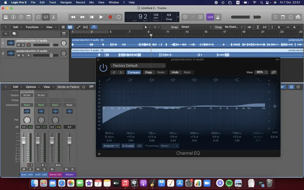Click the Undo button in plugin header
The image size is (304, 190).
tap(175, 72)
